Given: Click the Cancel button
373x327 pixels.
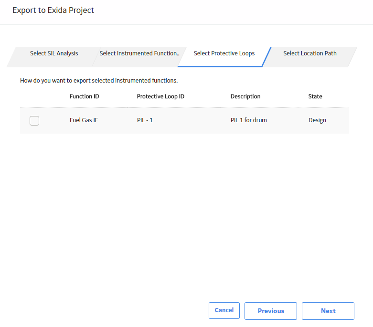Looking at the screenshot, I should click(x=224, y=310).
